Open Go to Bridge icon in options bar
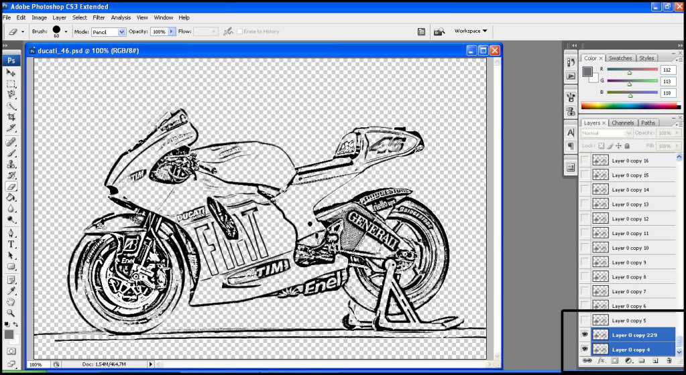686x375 pixels. (x=439, y=31)
